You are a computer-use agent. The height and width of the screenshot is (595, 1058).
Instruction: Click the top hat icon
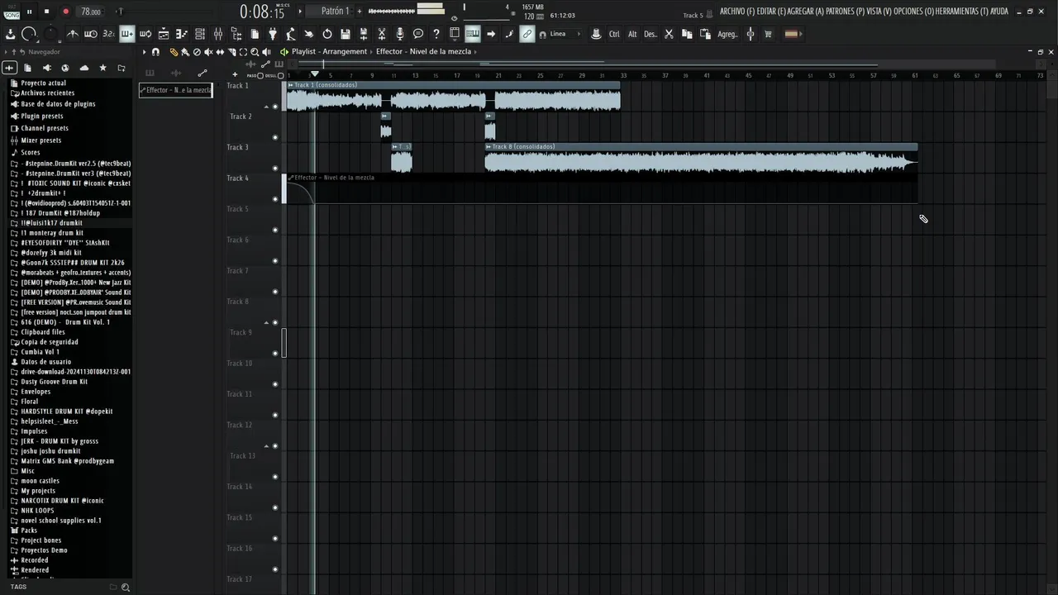pyautogui.click(x=596, y=34)
